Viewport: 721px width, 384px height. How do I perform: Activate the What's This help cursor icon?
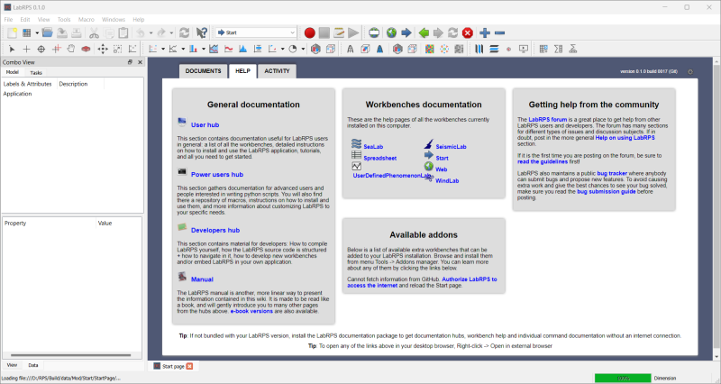point(201,32)
